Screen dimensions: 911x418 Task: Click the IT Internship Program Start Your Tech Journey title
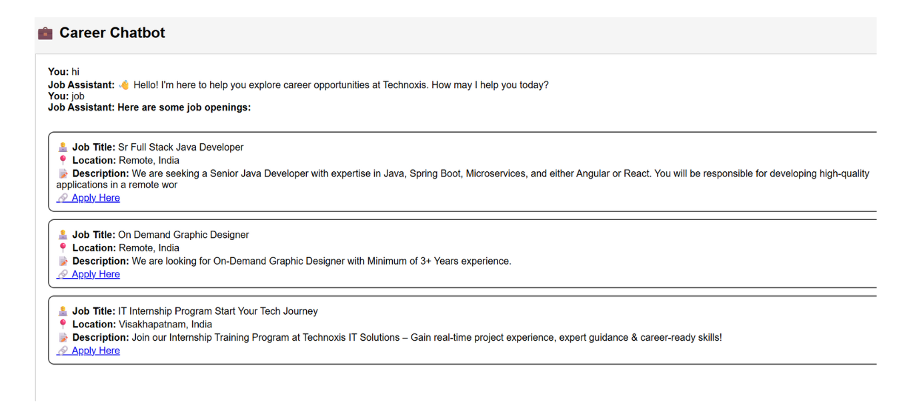pyautogui.click(x=218, y=311)
